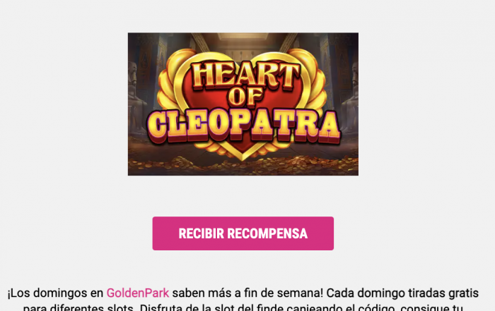Click the text "para diferentes slots"
The image size is (495, 311).
(80, 307)
